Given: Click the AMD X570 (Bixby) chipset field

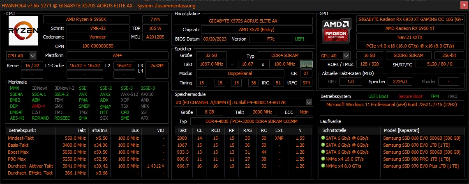Looking at the screenshot, I should point(256,30).
